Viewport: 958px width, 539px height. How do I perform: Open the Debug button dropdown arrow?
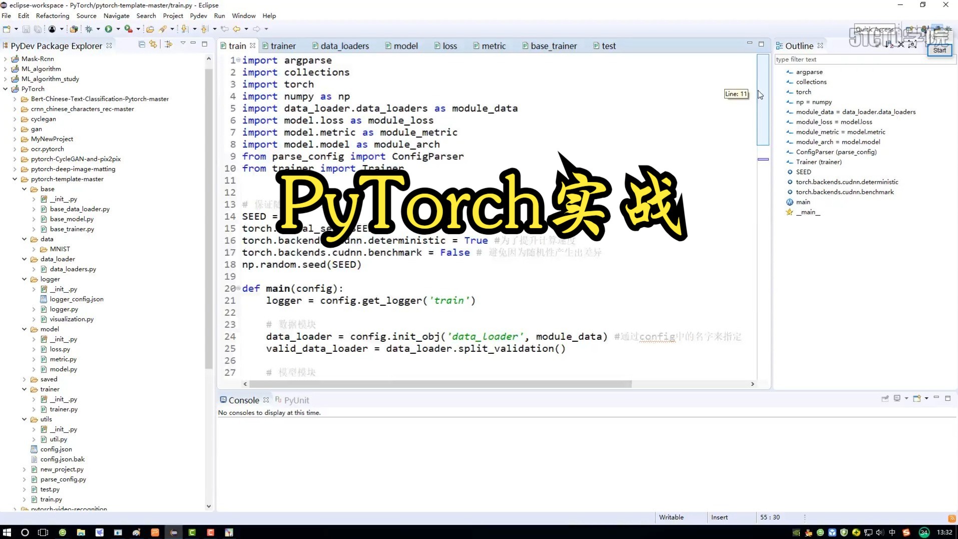point(98,29)
